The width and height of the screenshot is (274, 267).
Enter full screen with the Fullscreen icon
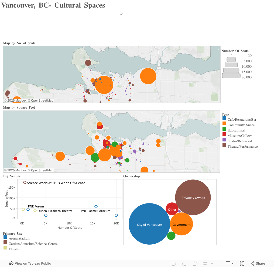coord(242,263)
